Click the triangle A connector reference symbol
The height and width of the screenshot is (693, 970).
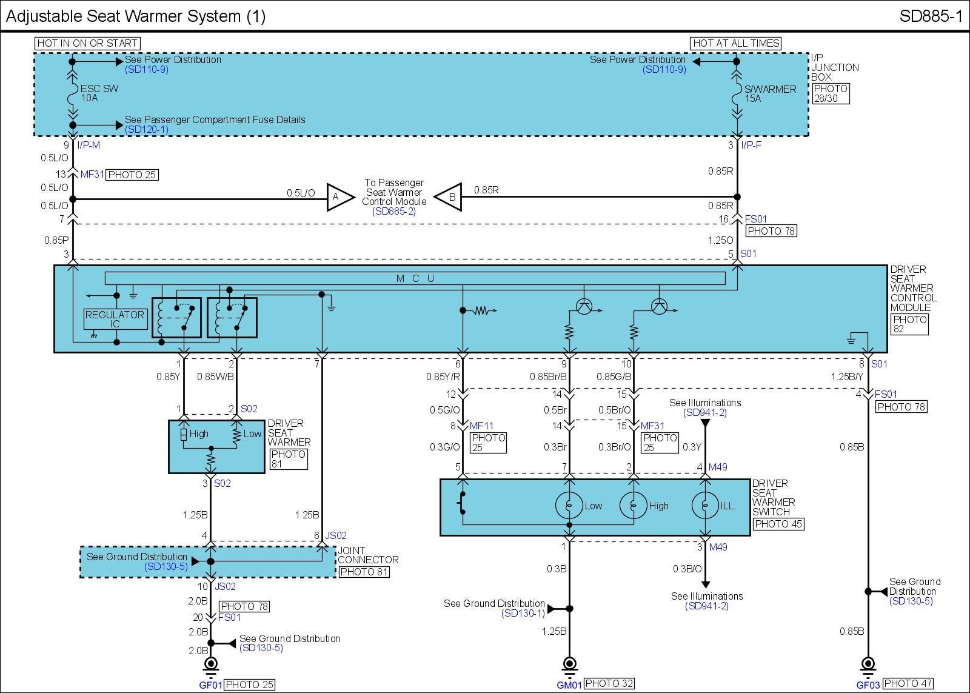[x=339, y=197]
